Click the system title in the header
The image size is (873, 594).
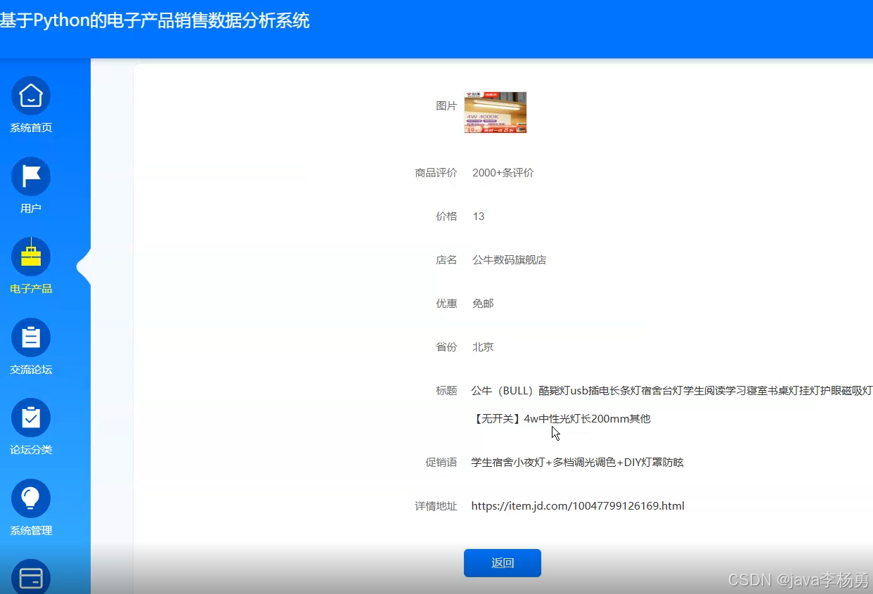coord(155,20)
